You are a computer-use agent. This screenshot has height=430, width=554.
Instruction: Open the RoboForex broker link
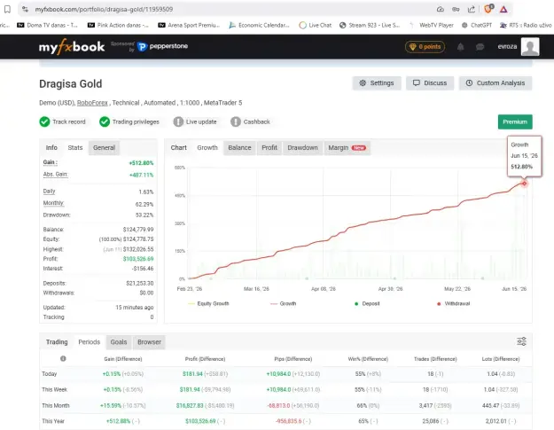tap(92, 103)
